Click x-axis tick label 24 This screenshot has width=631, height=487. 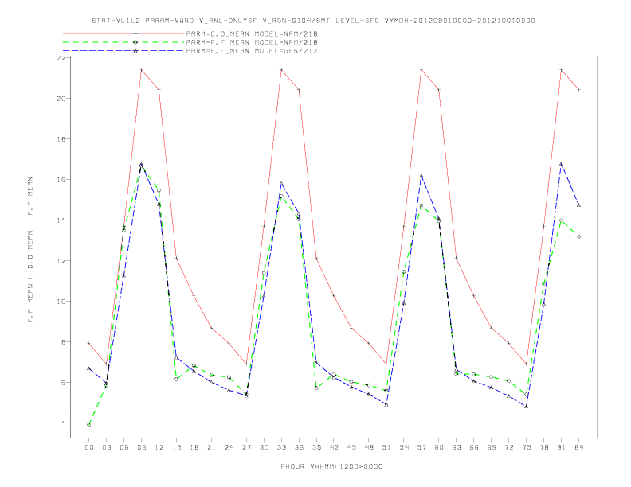pos(229,447)
